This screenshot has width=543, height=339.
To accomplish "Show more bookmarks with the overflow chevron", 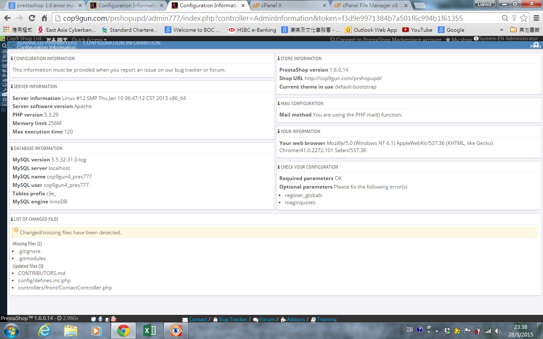I will (502, 30).
